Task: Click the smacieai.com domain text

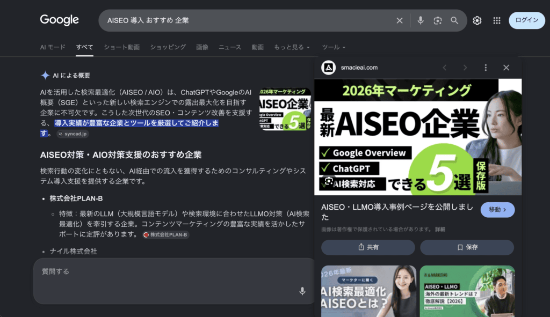Action: click(x=359, y=68)
